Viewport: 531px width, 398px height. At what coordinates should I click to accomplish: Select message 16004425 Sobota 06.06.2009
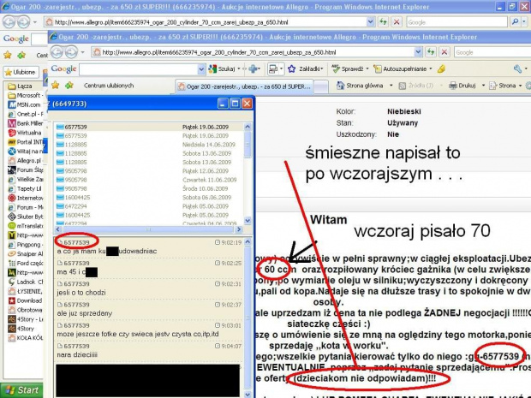coord(149,198)
